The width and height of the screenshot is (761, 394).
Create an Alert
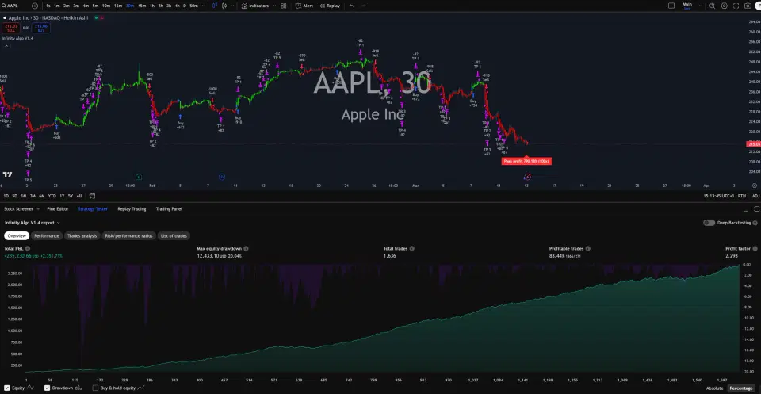click(304, 6)
